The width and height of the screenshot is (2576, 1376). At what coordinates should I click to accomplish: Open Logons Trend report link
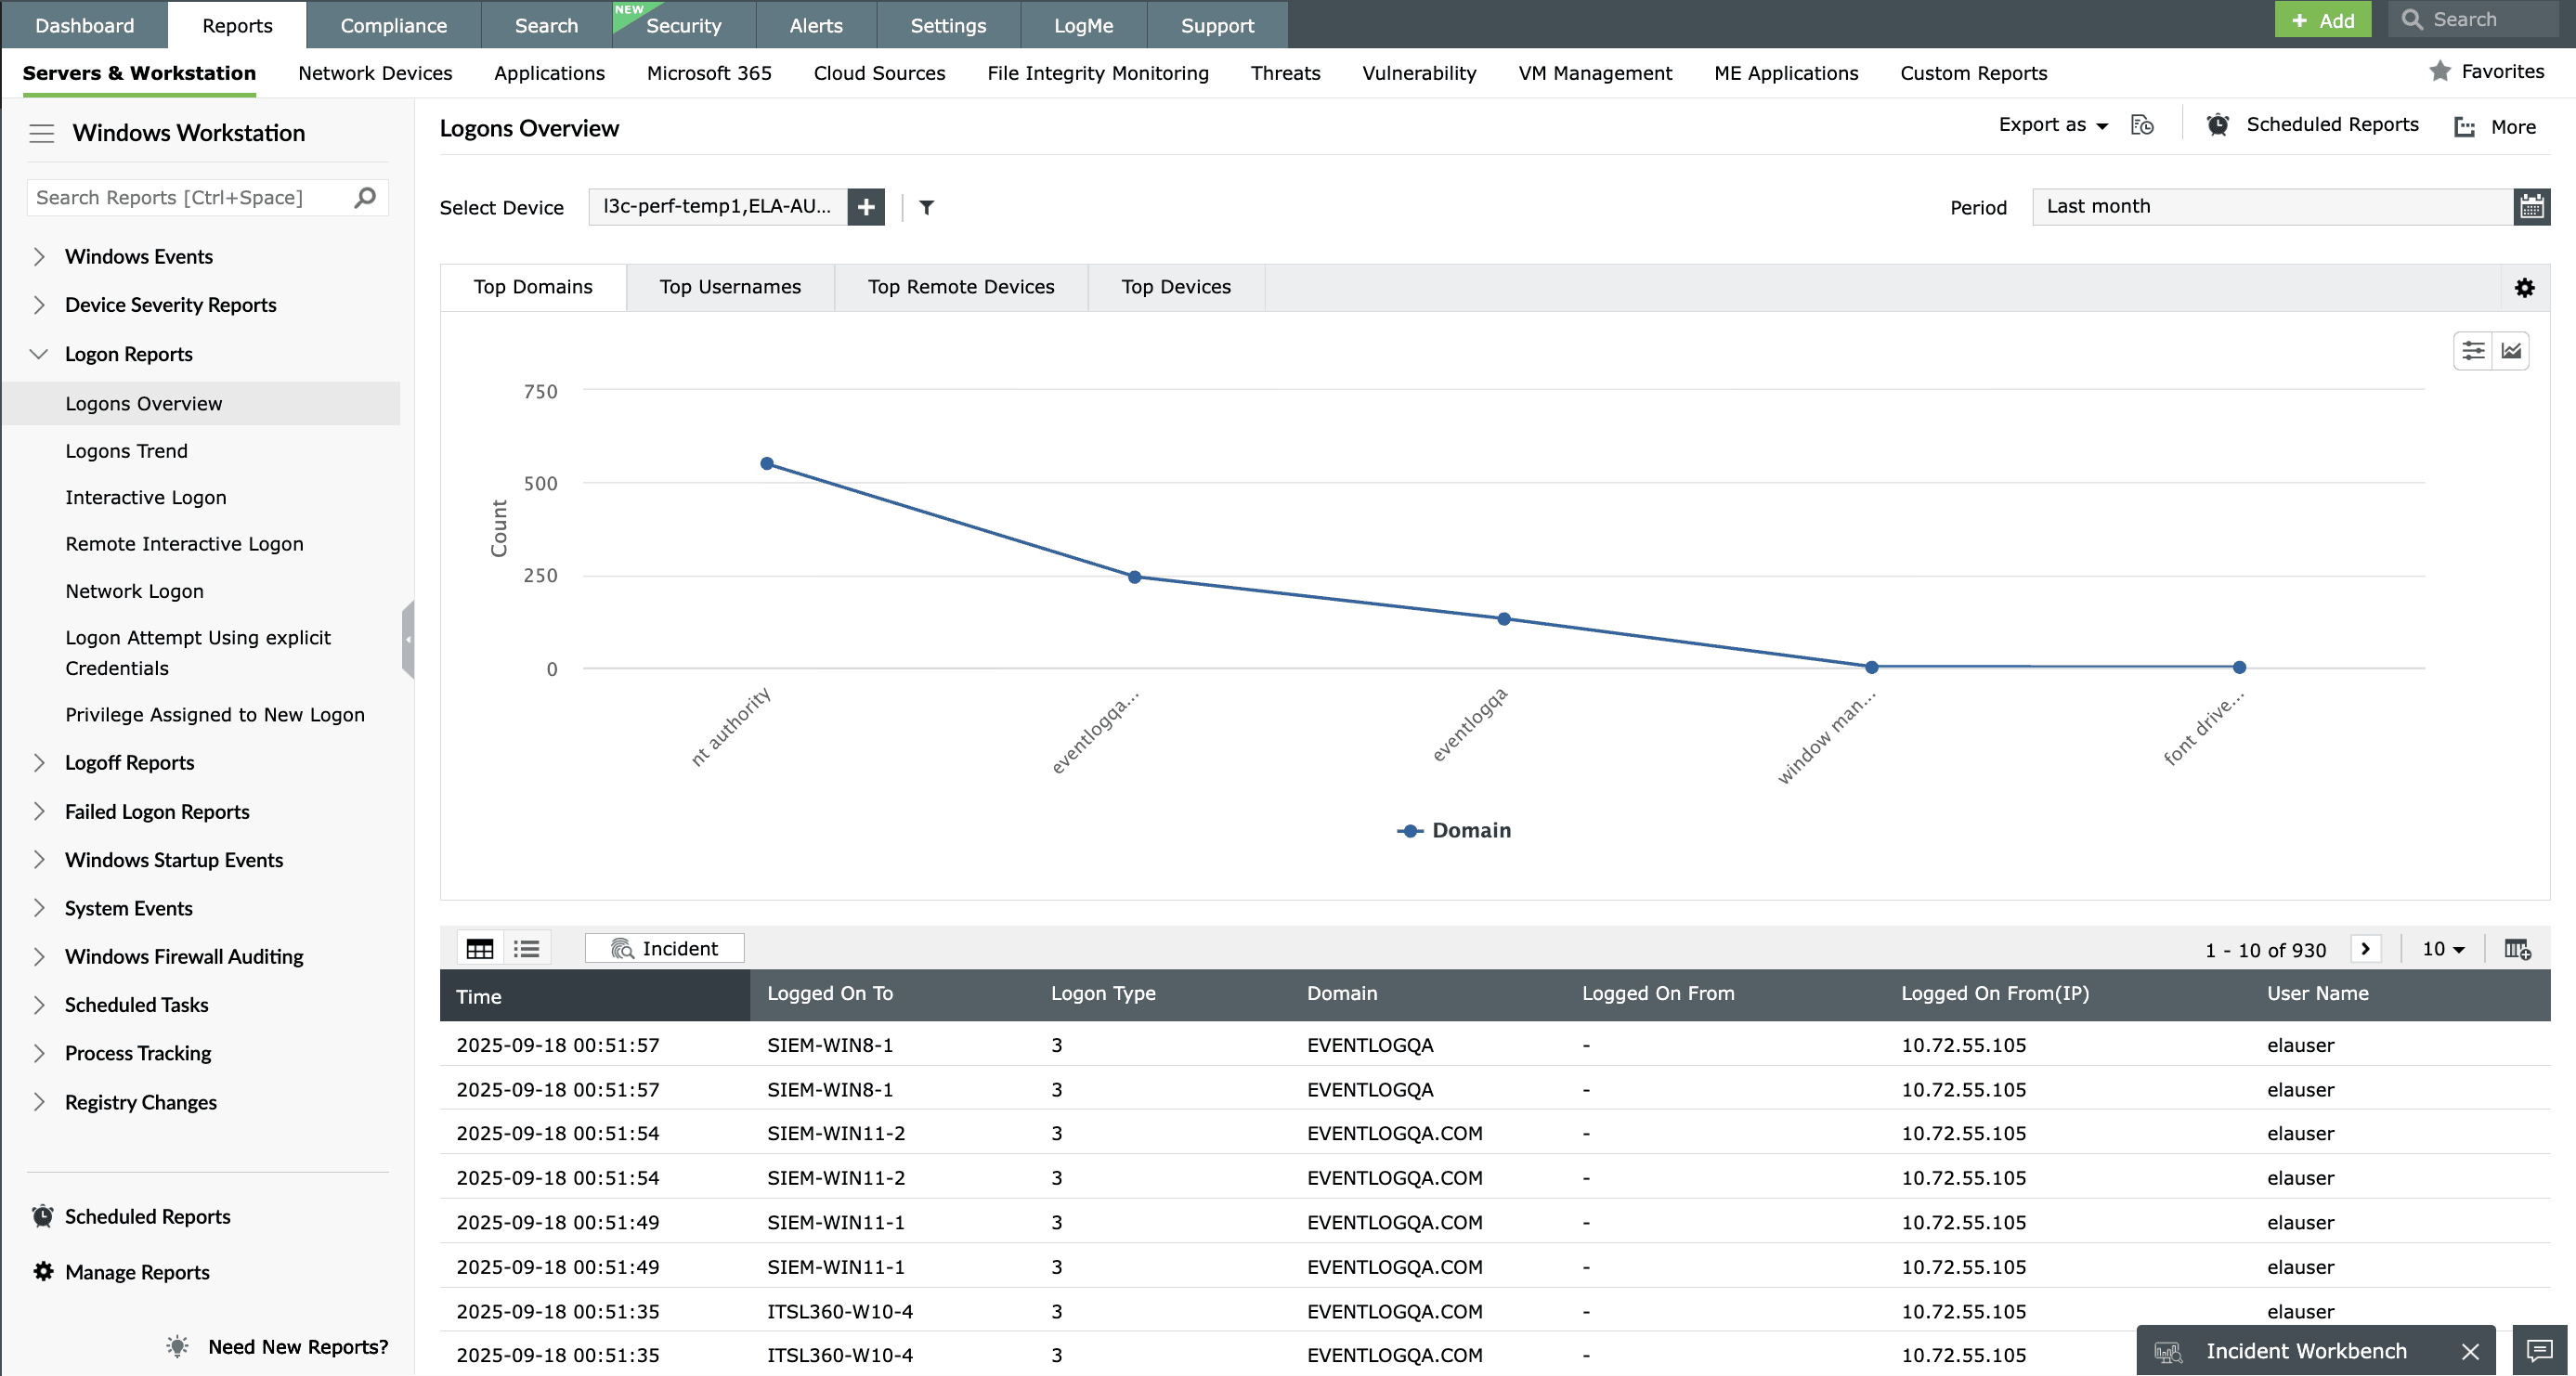[x=126, y=451]
